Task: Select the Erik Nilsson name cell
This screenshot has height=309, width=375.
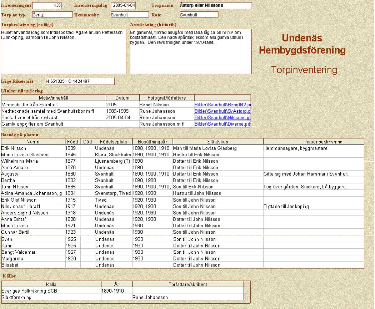Action: point(14,148)
